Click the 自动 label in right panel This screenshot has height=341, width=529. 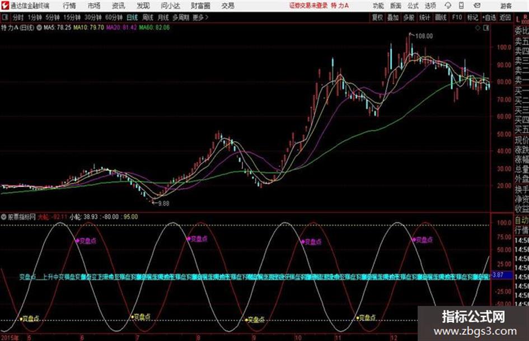(x=522, y=221)
